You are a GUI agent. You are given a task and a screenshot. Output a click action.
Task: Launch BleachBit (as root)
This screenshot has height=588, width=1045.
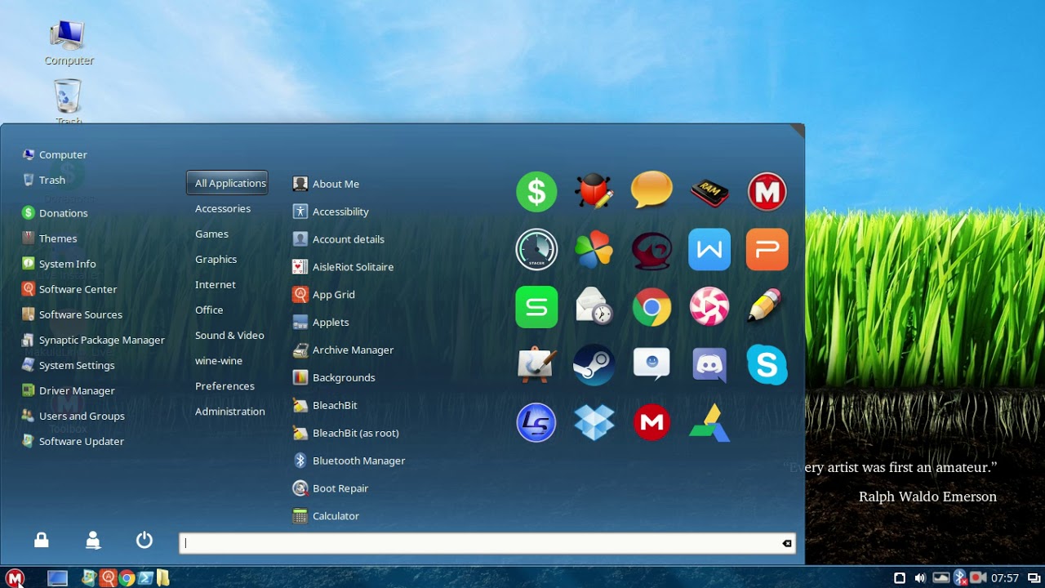[x=345, y=433]
